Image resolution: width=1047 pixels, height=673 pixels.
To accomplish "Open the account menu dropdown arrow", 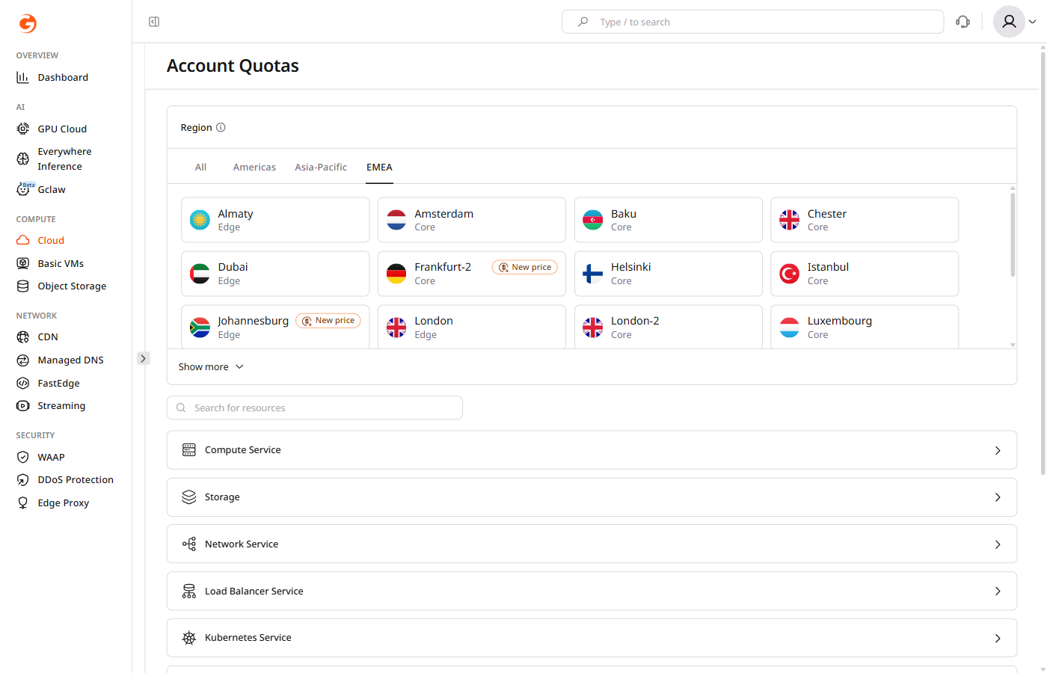I will click(x=1033, y=22).
